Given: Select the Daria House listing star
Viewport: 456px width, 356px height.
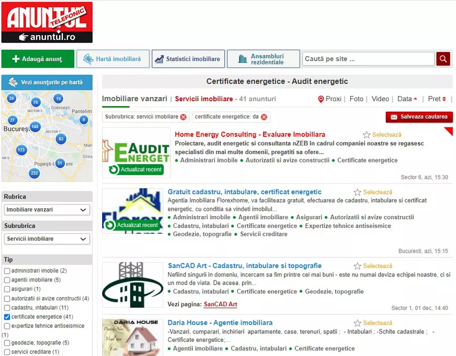Looking at the screenshot, I should (358, 322).
